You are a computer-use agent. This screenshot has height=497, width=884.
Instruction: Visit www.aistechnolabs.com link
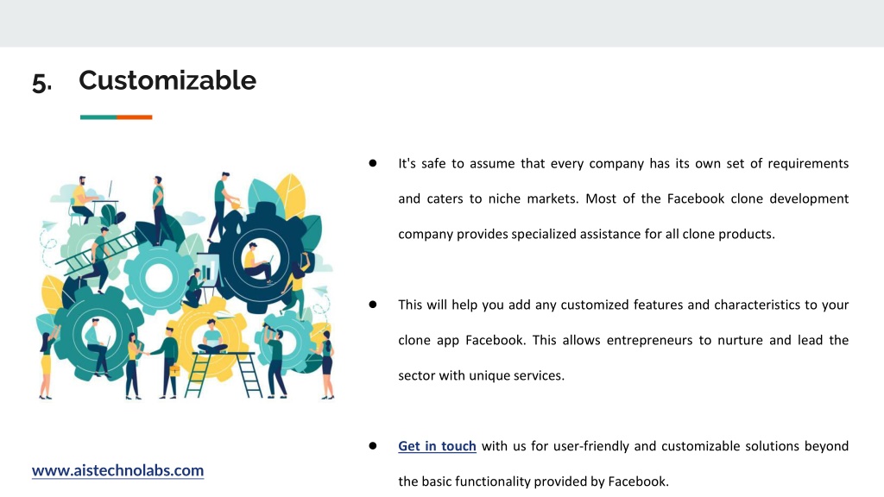[117, 470]
